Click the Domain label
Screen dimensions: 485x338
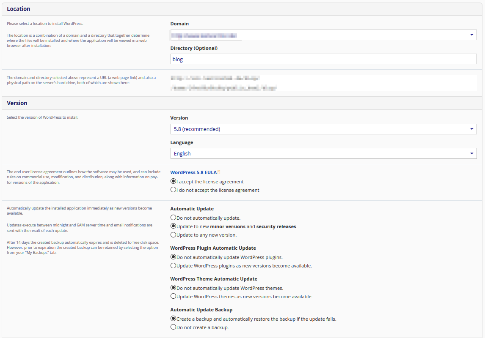point(179,24)
